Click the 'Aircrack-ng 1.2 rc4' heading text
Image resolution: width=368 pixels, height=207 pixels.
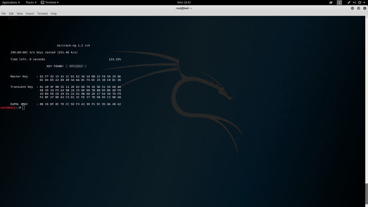click(73, 46)
